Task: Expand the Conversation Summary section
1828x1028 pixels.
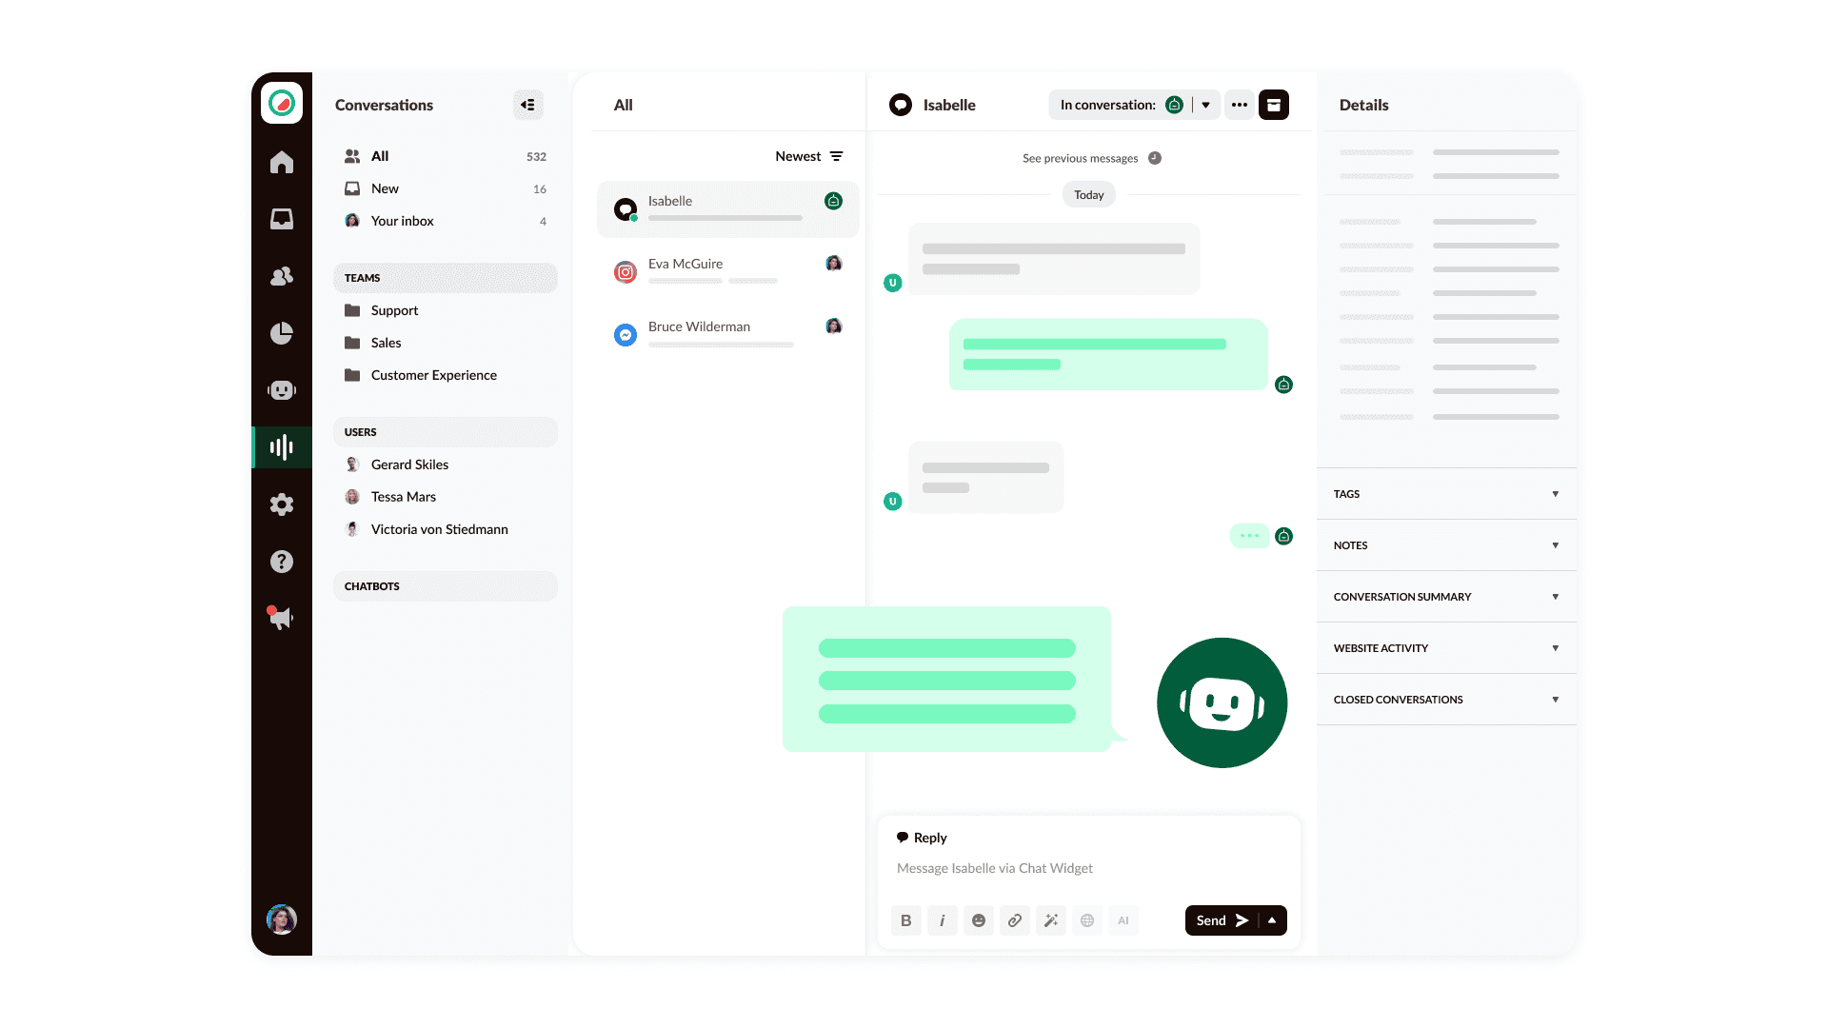Action: 1446,597
